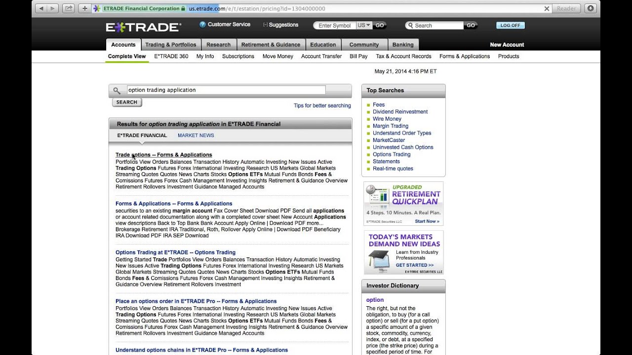Click Start Now in Retirement QuickPlan ad

pyautogui.click(x=427, y=221)
